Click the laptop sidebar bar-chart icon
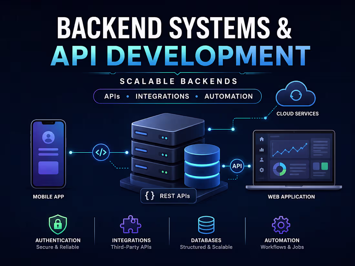Viewport: 355px width, 266px height. click(262, 150)
